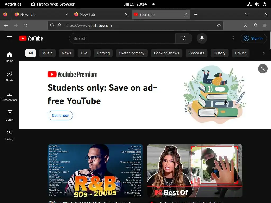Image resolution: width=271 pixels, height=203 pixels.
Task: Filter feed by Gaming chip
Action: (103, 53)
